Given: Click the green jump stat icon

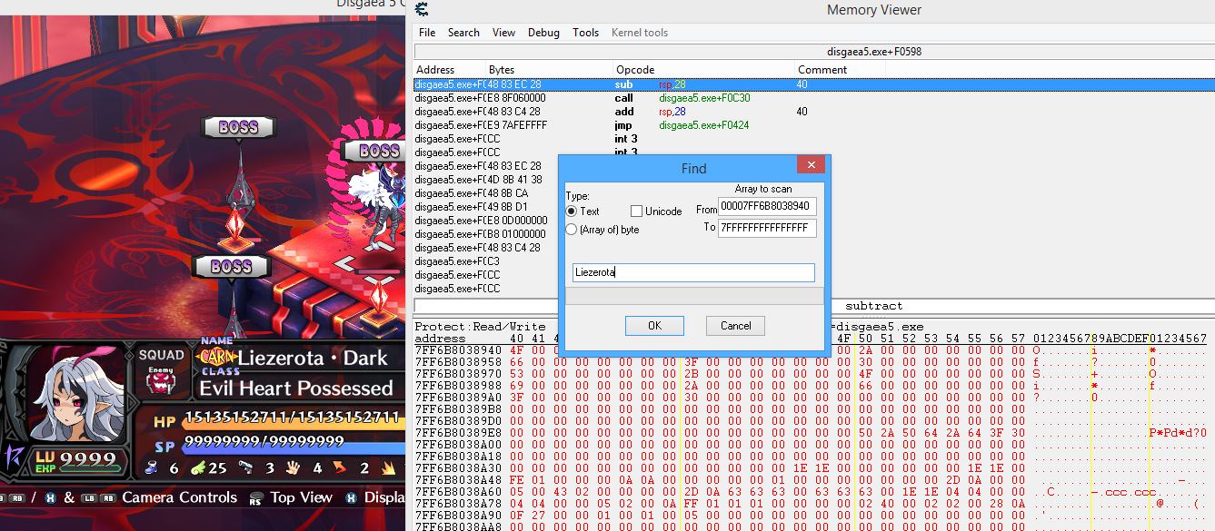Looking at the screenshot, I should [197, 467].
